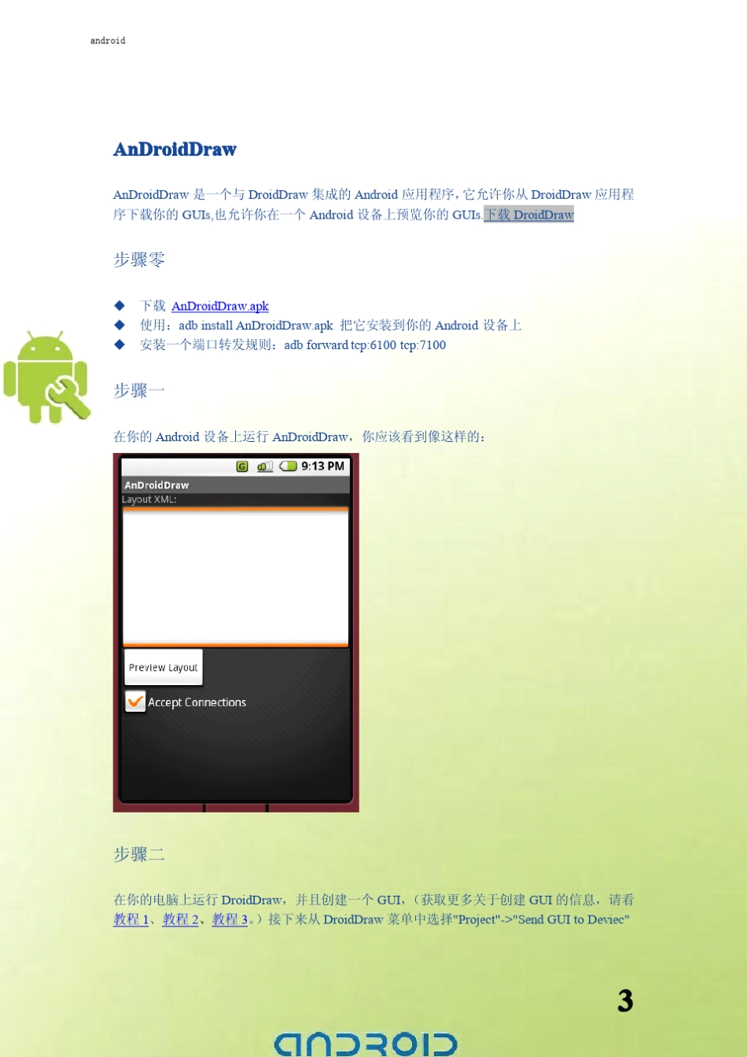Click the green Android robot wrench icon

tap(47, 378)
